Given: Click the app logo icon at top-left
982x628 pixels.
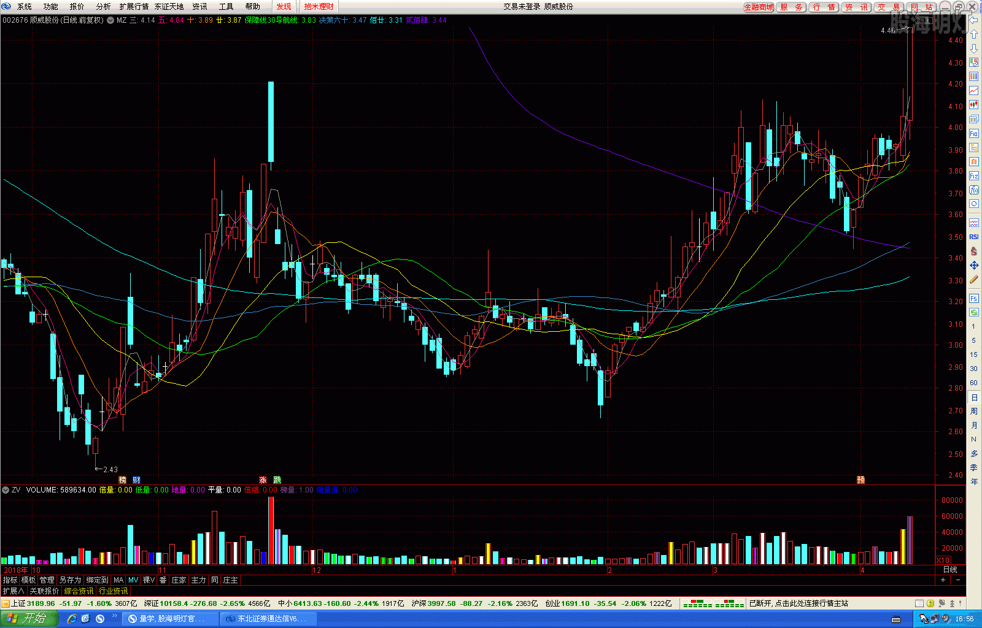Looking at the screenshot, I should 6,6.
